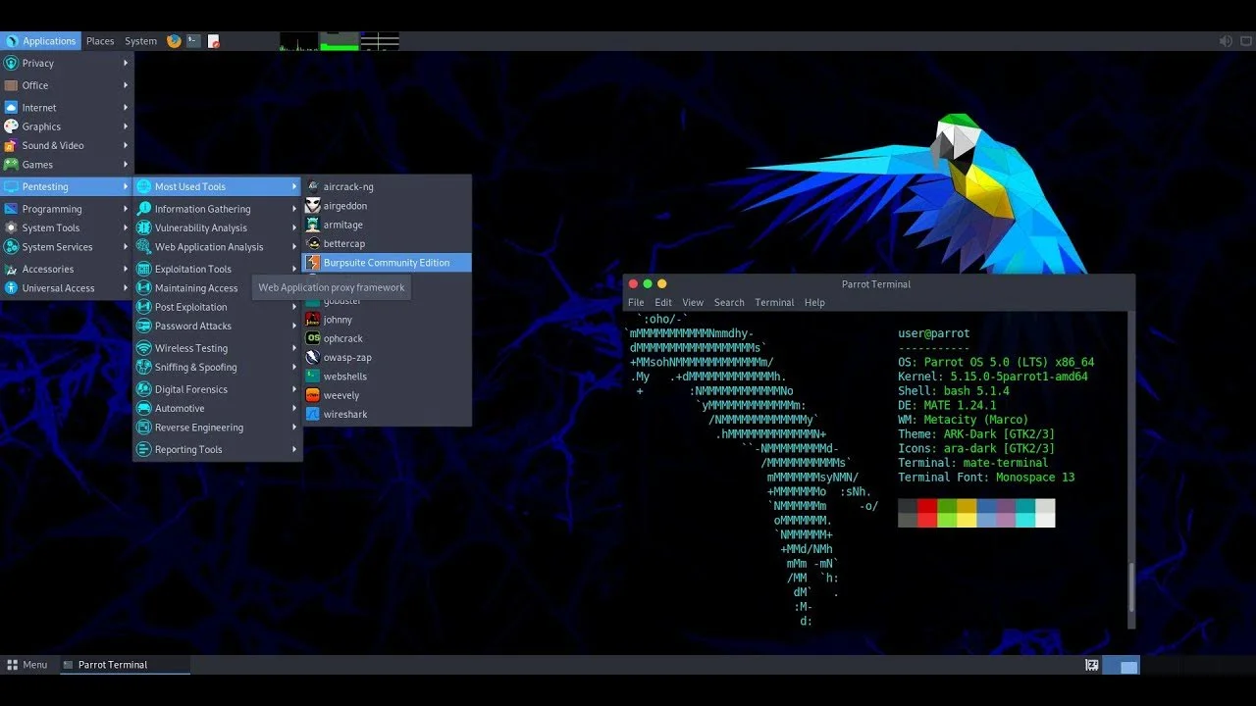This screenshot has height=706, width=1256.
Task: Open the System panel menu
Action: coord(140,41)
